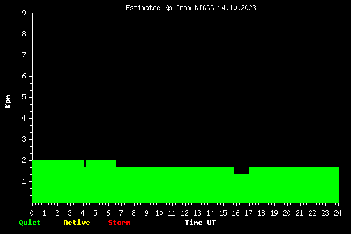Click the Kp value 1 on y-axis
The width and height of the screenshot is (351, 234).
[x=24, y=181]
